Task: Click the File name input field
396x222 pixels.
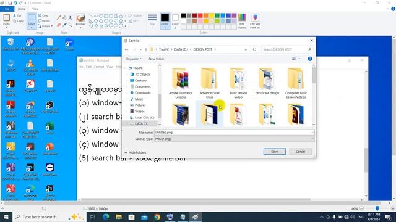Action: [234, 133]
